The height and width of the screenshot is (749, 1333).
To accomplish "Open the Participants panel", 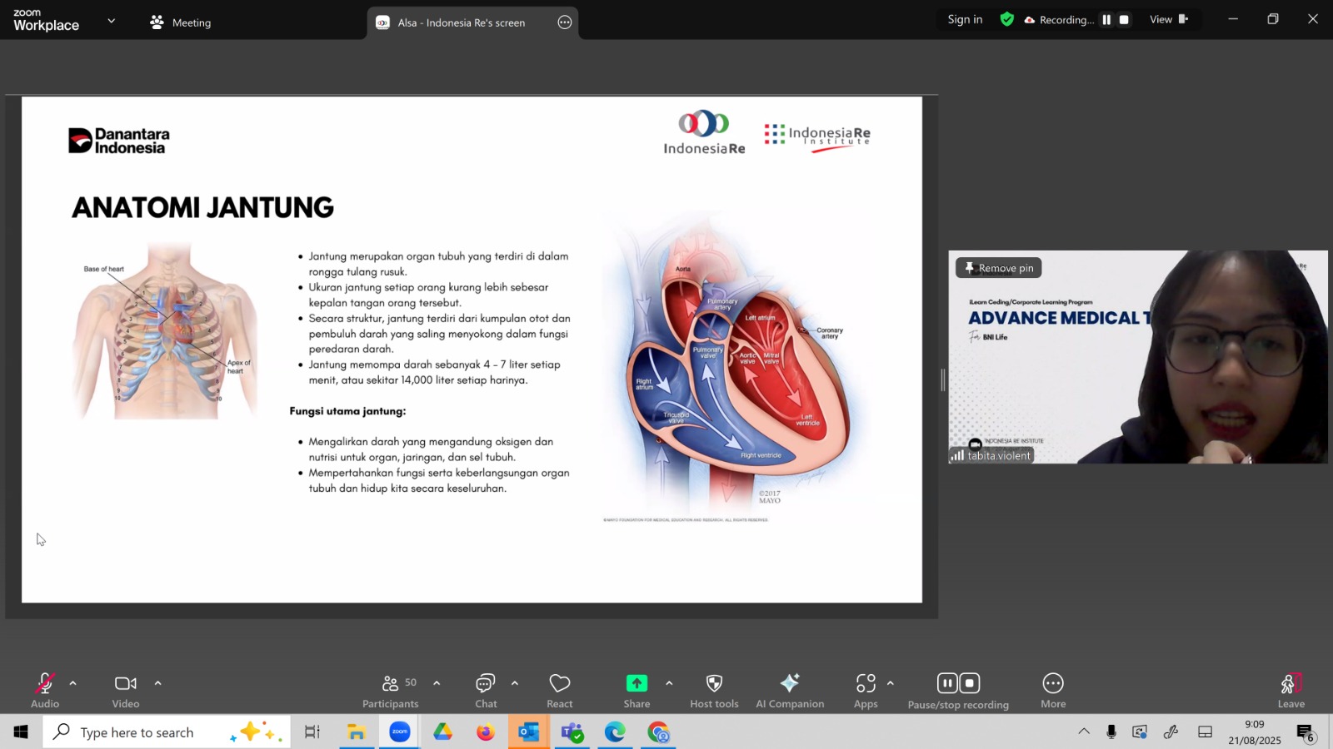I will click(390, 690).
